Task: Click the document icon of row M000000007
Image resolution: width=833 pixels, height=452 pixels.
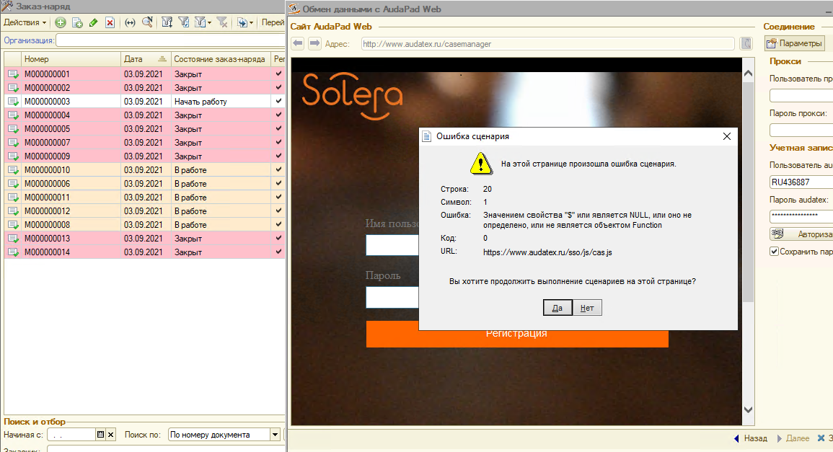Action: pos(13,143)
